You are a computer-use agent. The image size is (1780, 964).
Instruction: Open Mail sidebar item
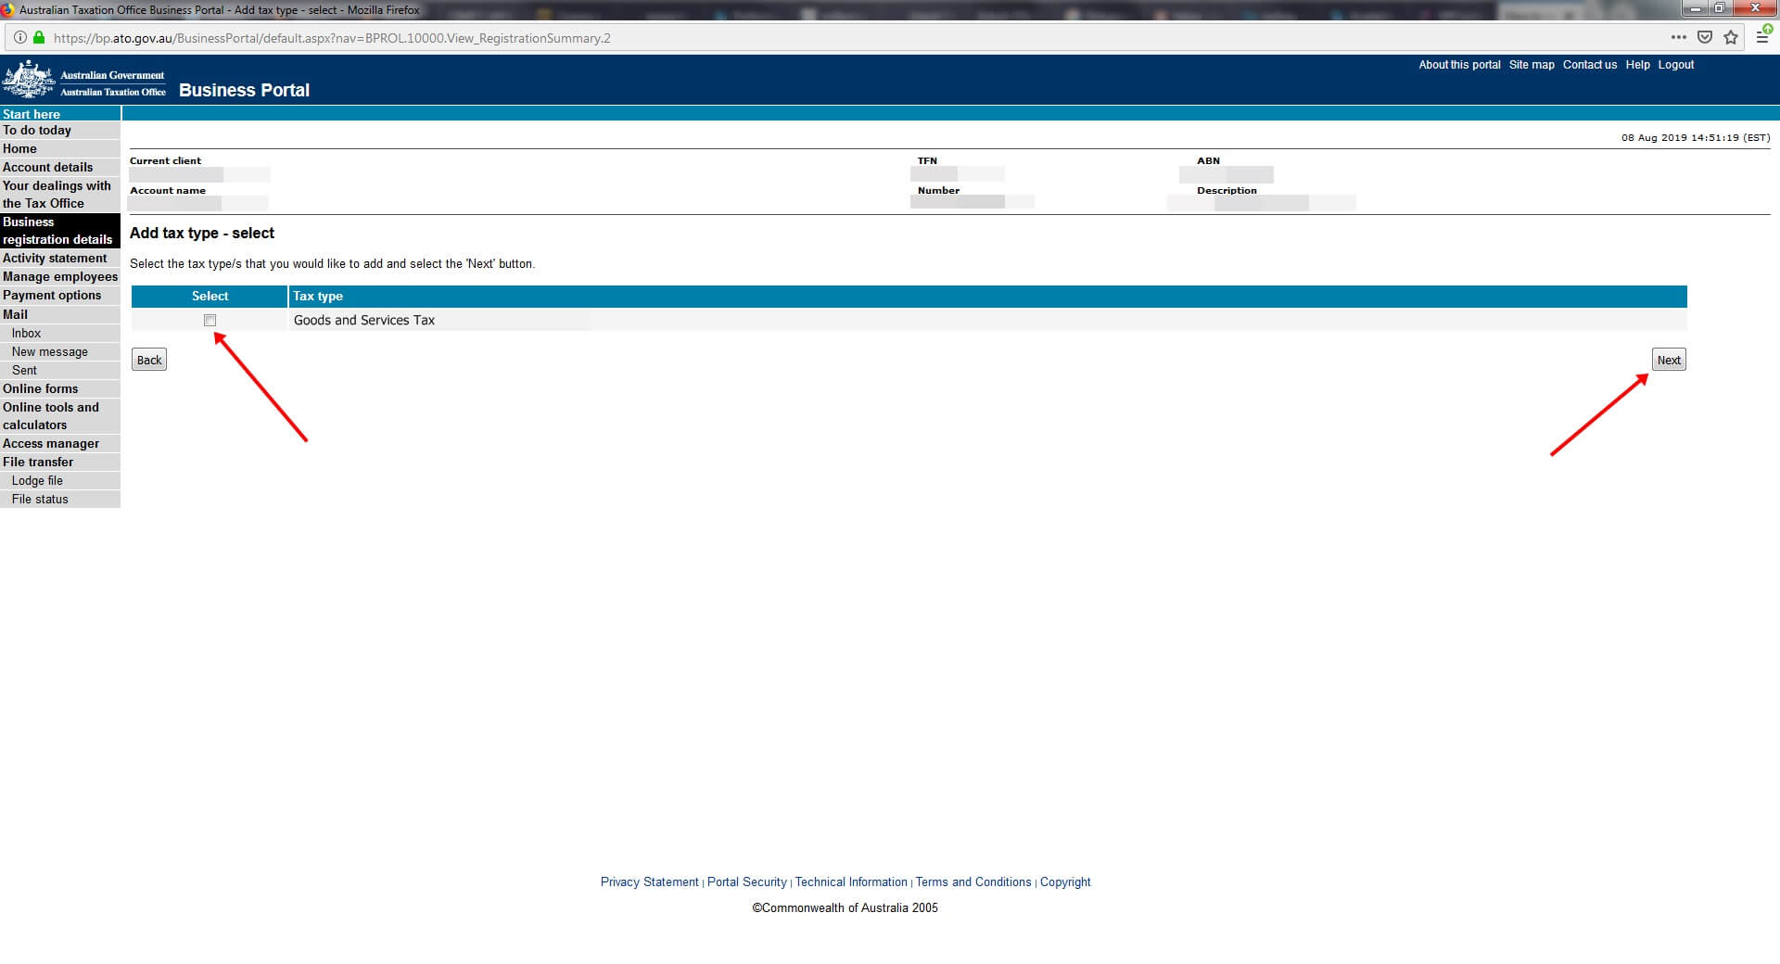coord(60,315)
